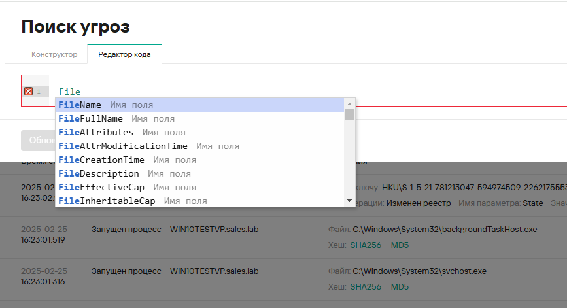Open MD5 hash for backgroundTaskHost.exe

[400, 245]
